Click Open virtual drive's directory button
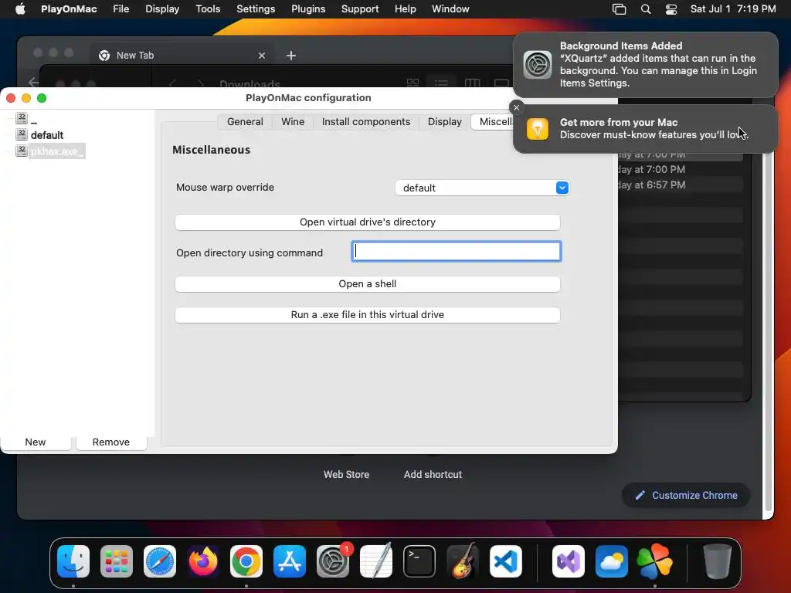This screenshot has height=593, width=791. [x=367, y=222]
